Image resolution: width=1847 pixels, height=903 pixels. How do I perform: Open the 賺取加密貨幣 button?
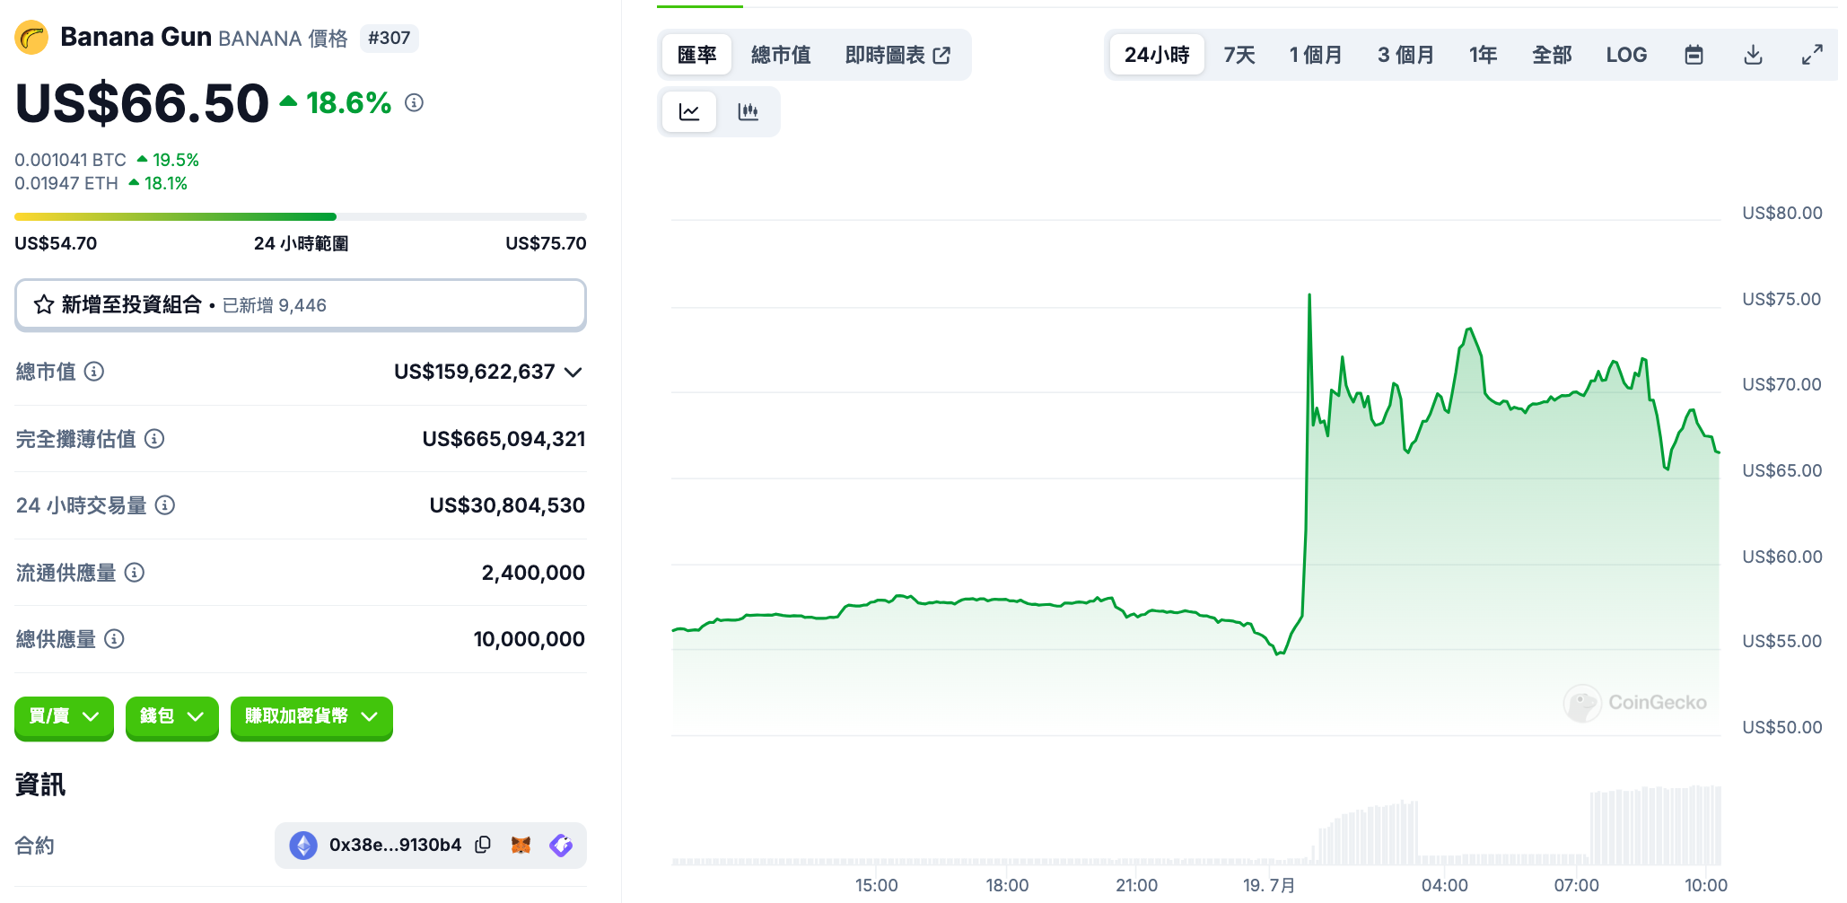point(311,718)
